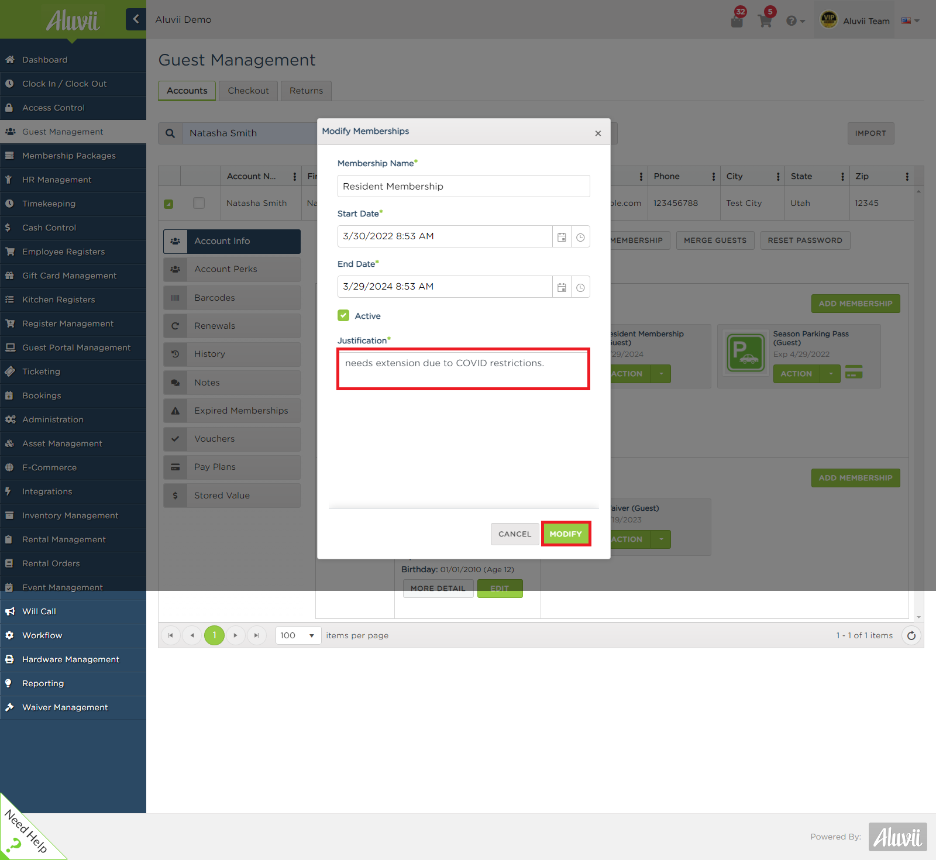Open History section
Viewport: 936px width, 860px height.
click(232, 354)
